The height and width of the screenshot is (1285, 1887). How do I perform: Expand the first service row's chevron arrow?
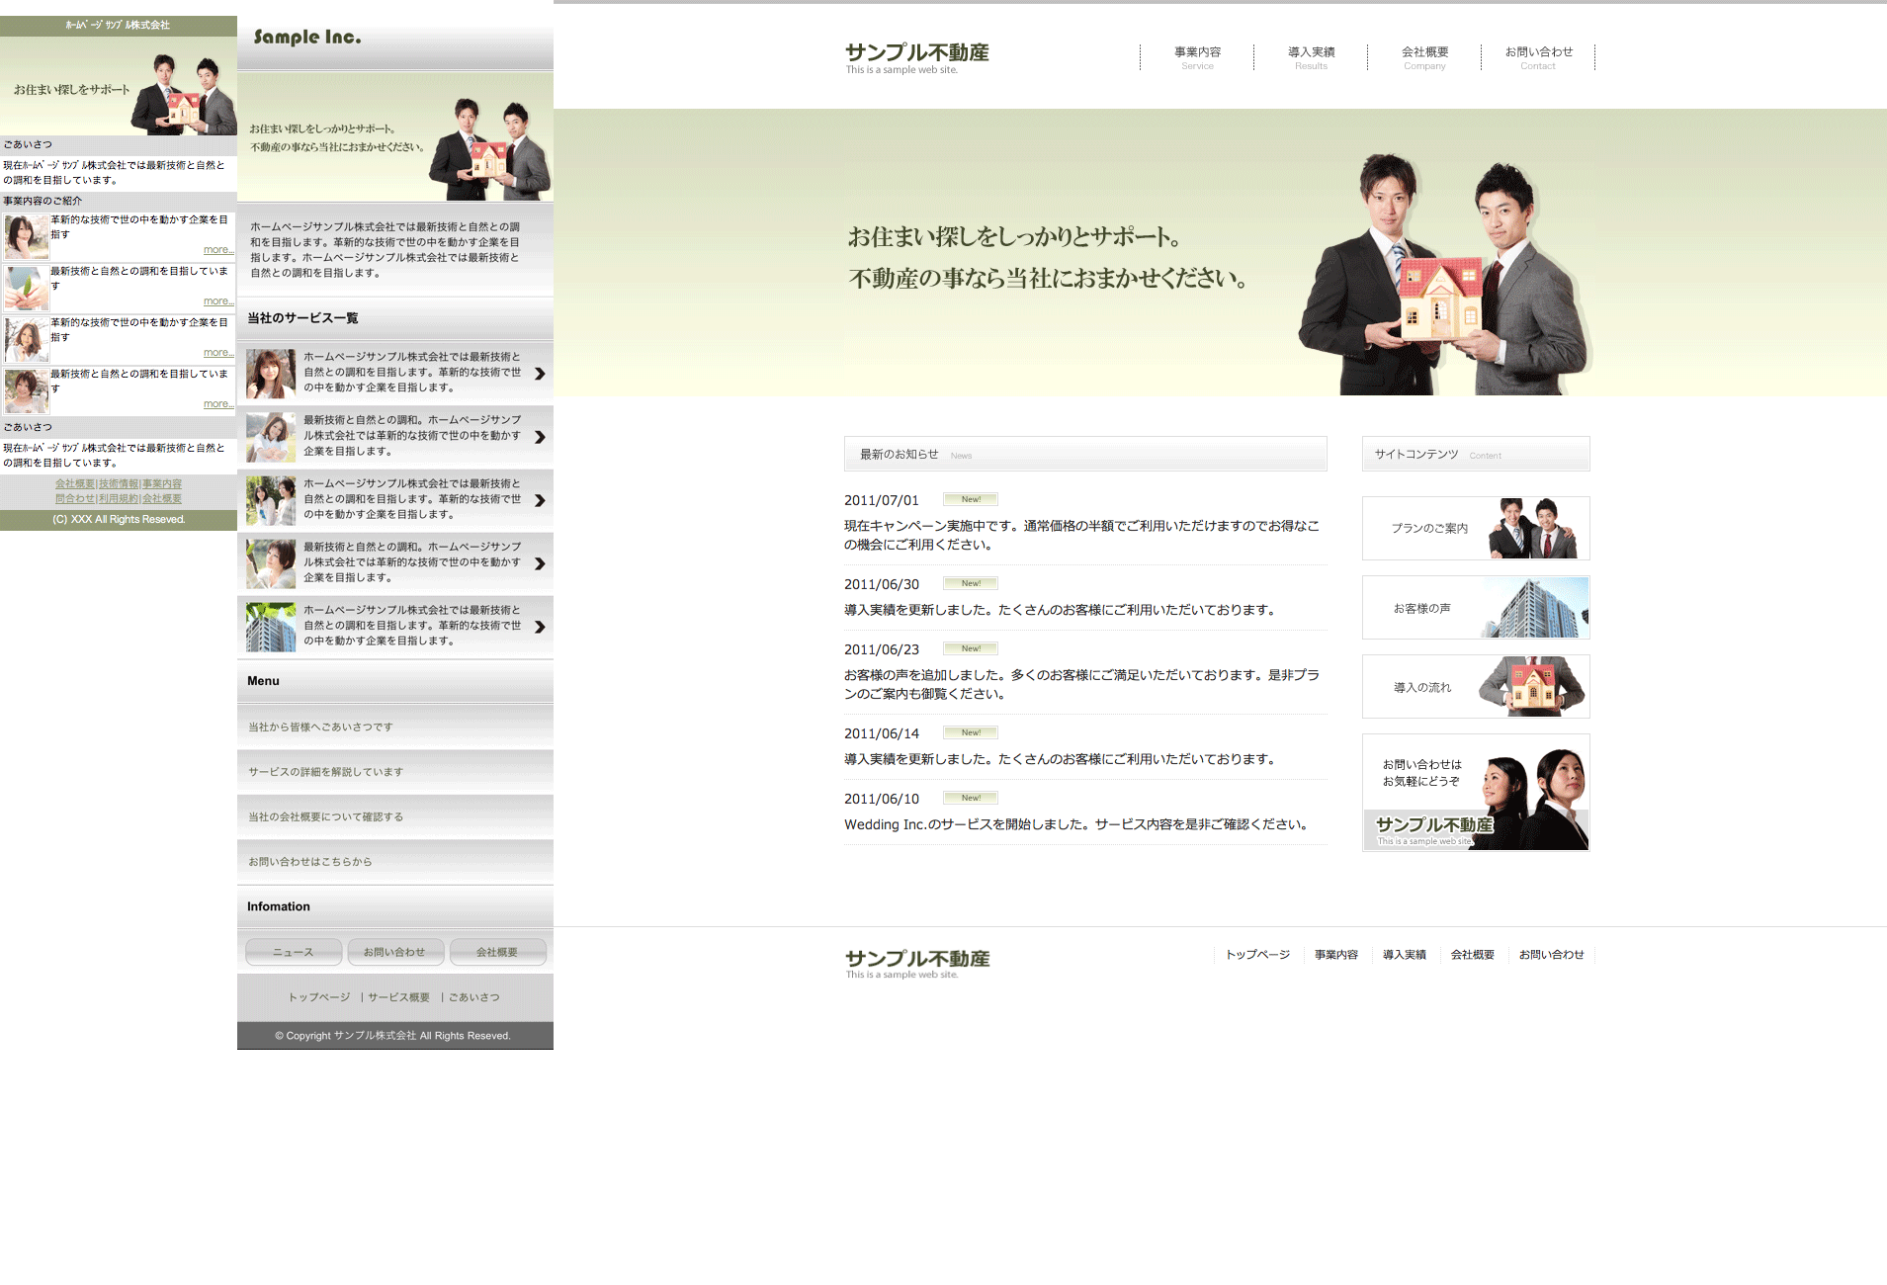click(x=540, y=374)
